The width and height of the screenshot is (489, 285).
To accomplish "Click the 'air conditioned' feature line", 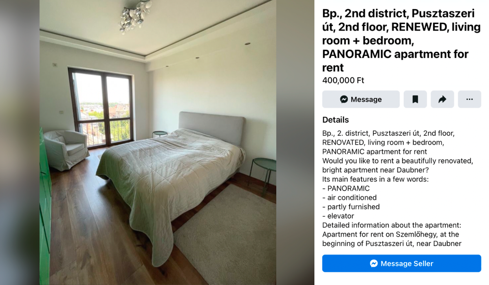I will tap(349, 198).
